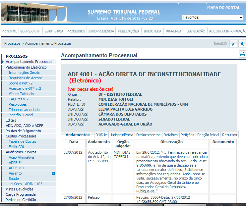Open Informações Gerais sidebar link

point(24,73)
